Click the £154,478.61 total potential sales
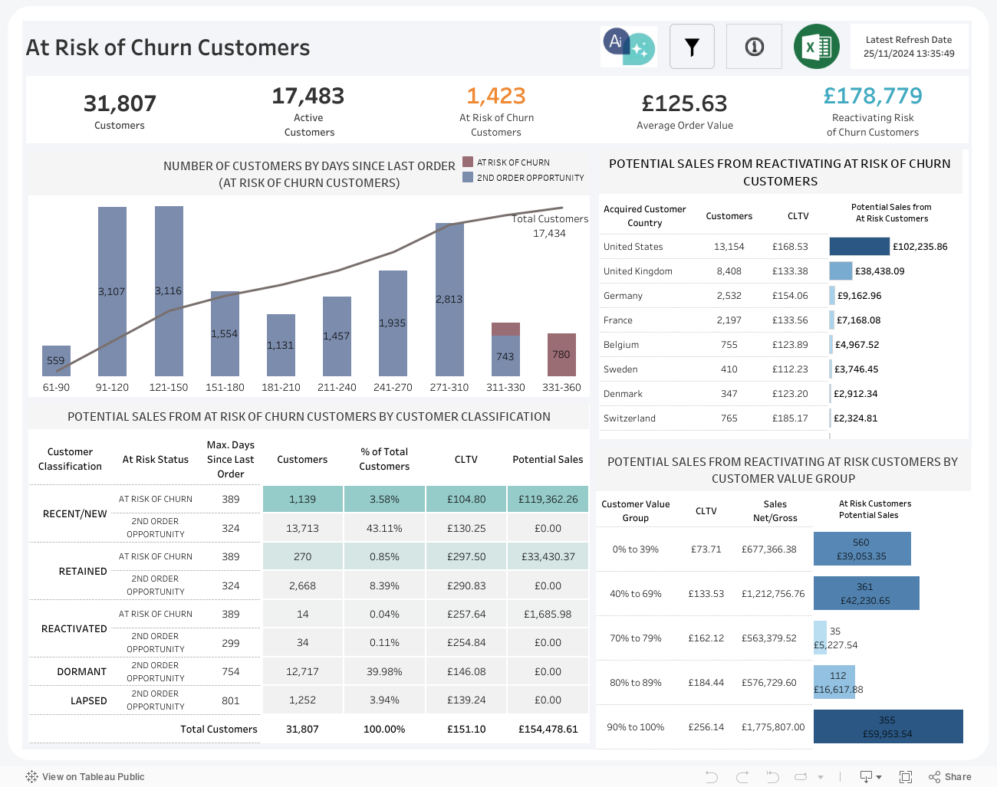997x787 pixels. pos(548,729)
